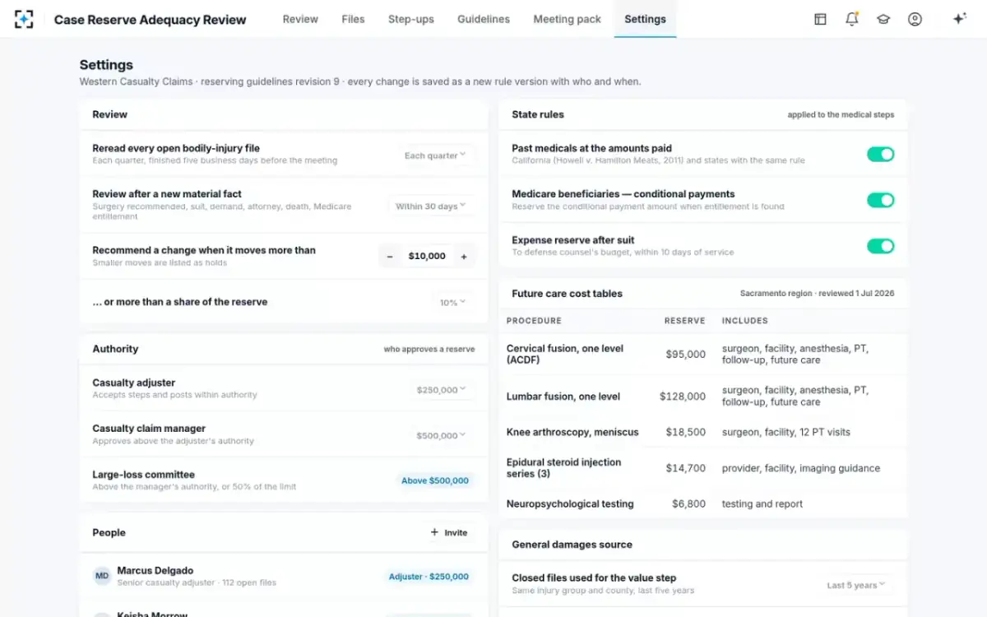Click the Neuropsychological testing row label
The image size is (987, 617).
570,503
